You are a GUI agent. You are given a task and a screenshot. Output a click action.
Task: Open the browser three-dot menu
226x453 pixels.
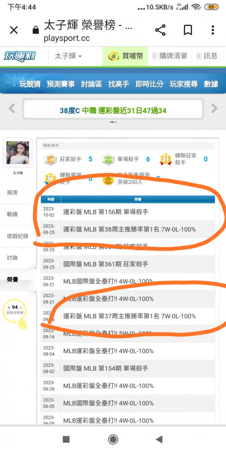213,30
